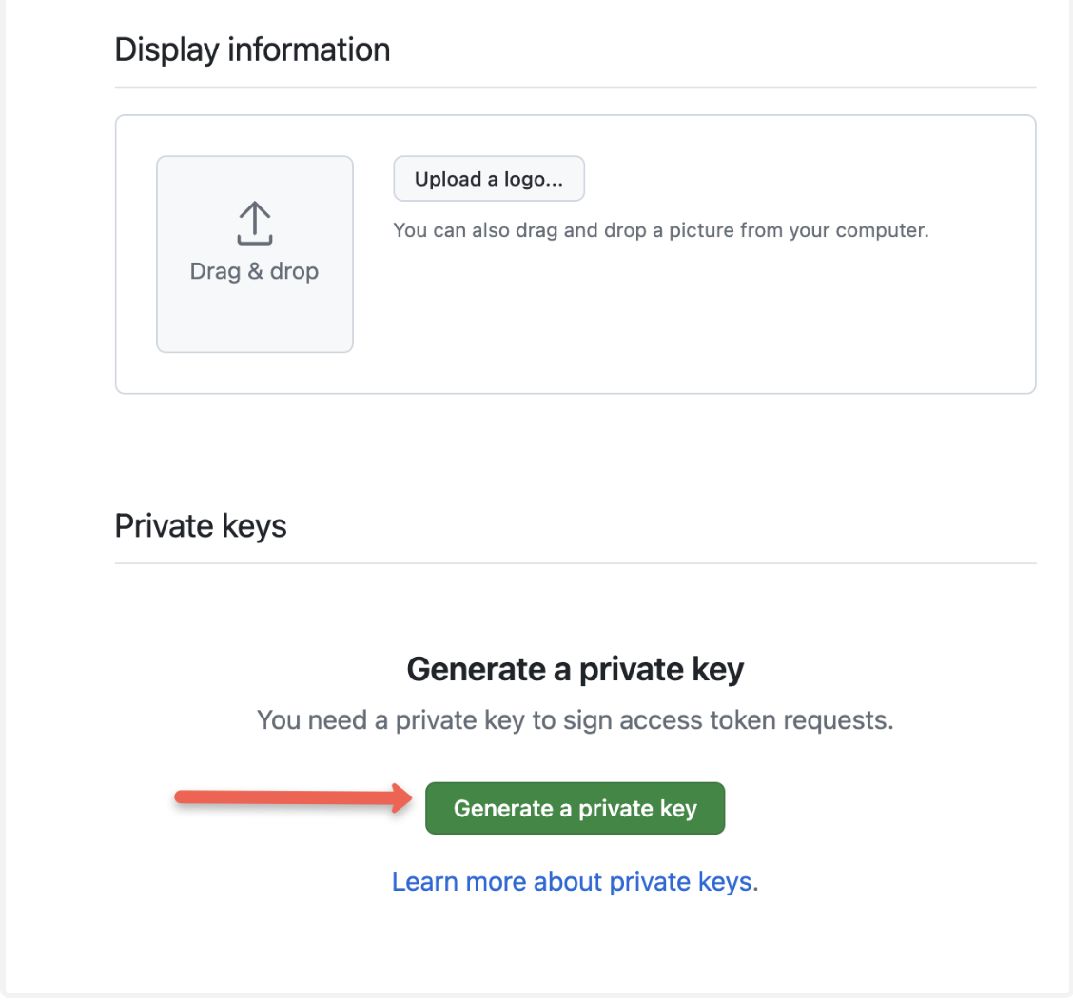
Task: Click the tail of the red arrow
Action: 182,796
